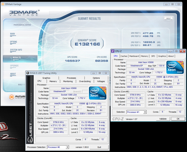
Task: Click the EVGA E-LEET title bar icon
Action: click(28, 73)
